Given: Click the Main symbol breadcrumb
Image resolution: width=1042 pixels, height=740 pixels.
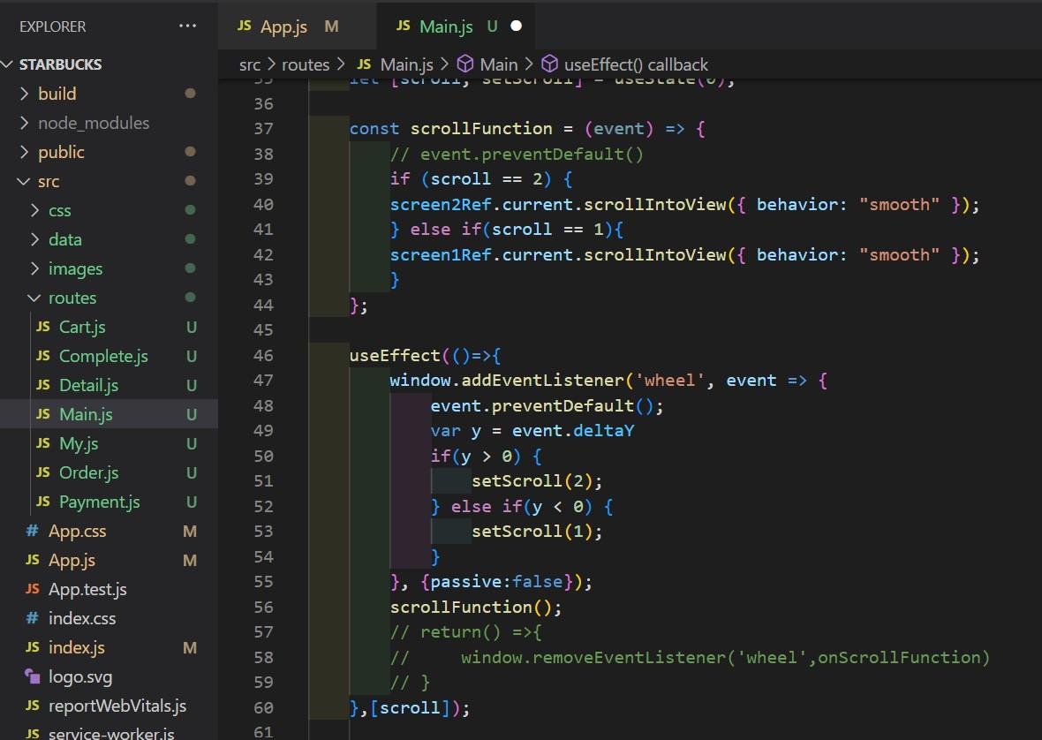Looking at the screenshot, I should point(498,65).
